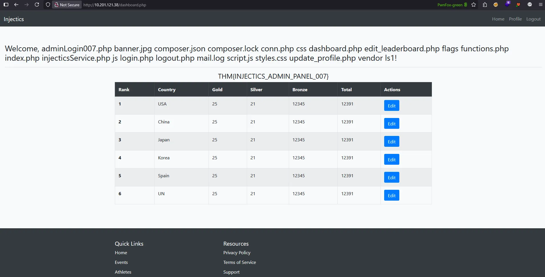Image resolution: width=545 pixels, height=277 pixels.
Task: Click the Gold value 25 in Japan row
Action: pos(215,140)
